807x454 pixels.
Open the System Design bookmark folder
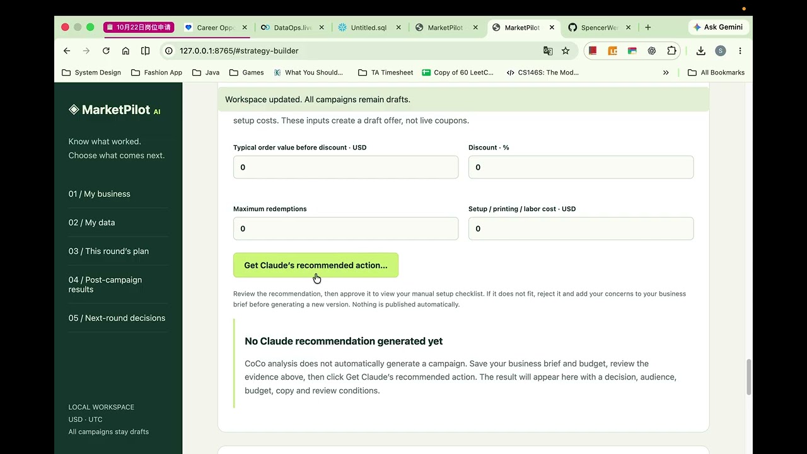tap(91, 73)
